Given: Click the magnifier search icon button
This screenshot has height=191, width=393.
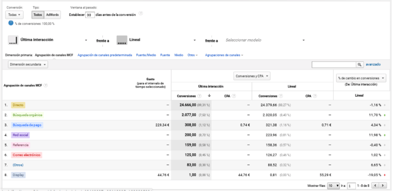Looking at the screenshot, I should pyautogui.click(x=360, y=65).
